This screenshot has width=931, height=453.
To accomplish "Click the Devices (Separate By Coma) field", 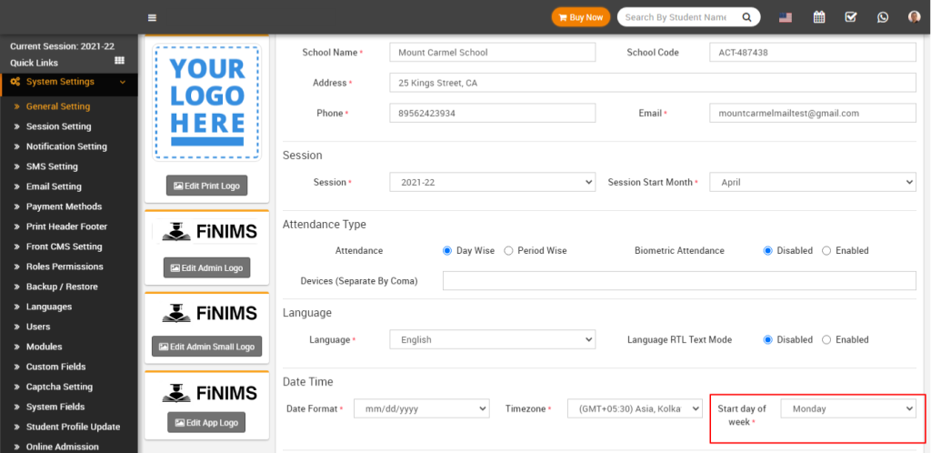I will 679,280.
